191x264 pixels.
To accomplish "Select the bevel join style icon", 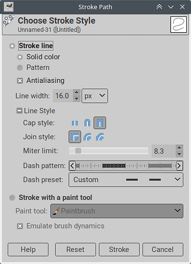I will click(x=100, y=137).
